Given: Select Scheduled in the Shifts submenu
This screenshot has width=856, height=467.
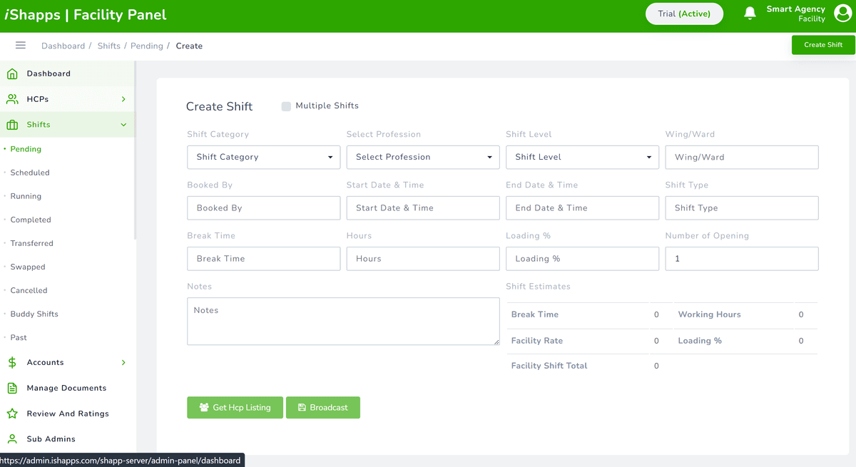Looking at the screenshot, I should 30,173.
